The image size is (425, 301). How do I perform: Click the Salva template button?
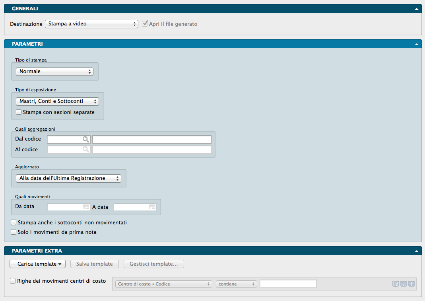94,264
